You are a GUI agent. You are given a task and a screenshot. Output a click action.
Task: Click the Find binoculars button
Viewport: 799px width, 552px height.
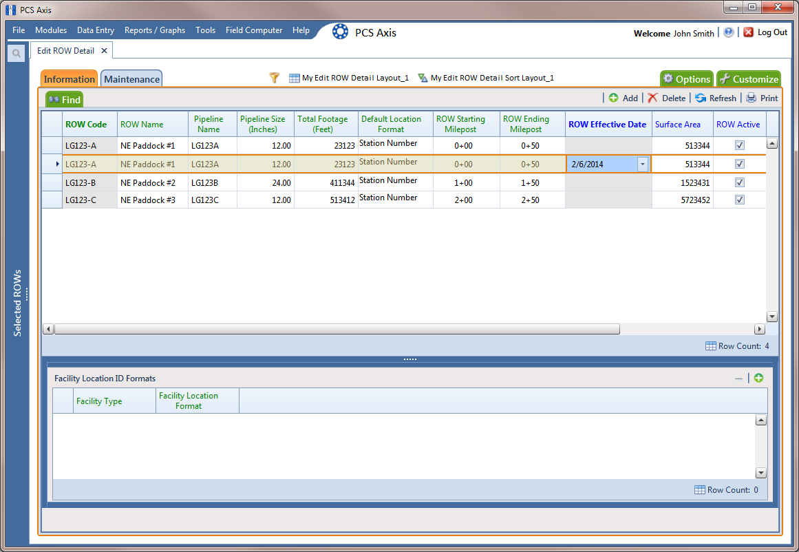tap(64, 99)
